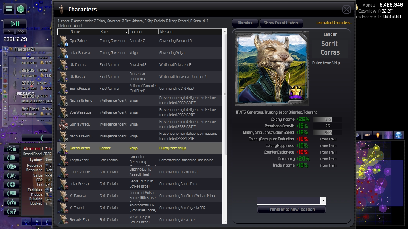
Task: Select the colonies globe icon in list sidebar
Action: [x=5, y=49]
